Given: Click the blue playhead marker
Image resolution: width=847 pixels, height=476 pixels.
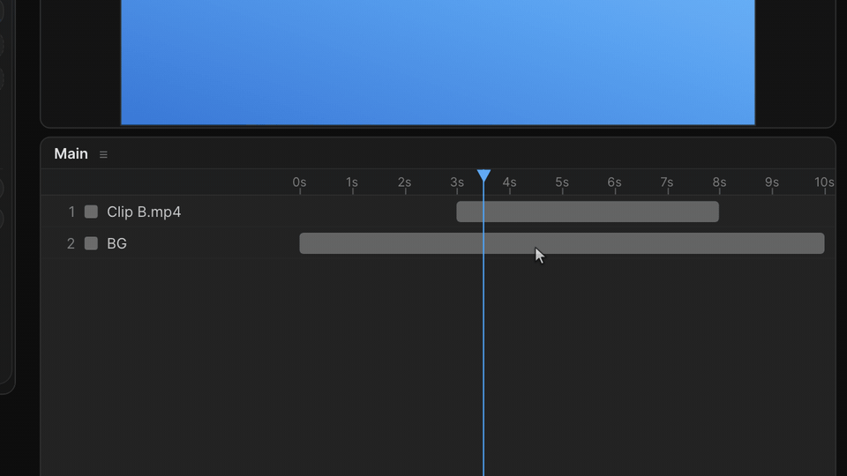Looking at the screenshot, I should coord(484,175).
